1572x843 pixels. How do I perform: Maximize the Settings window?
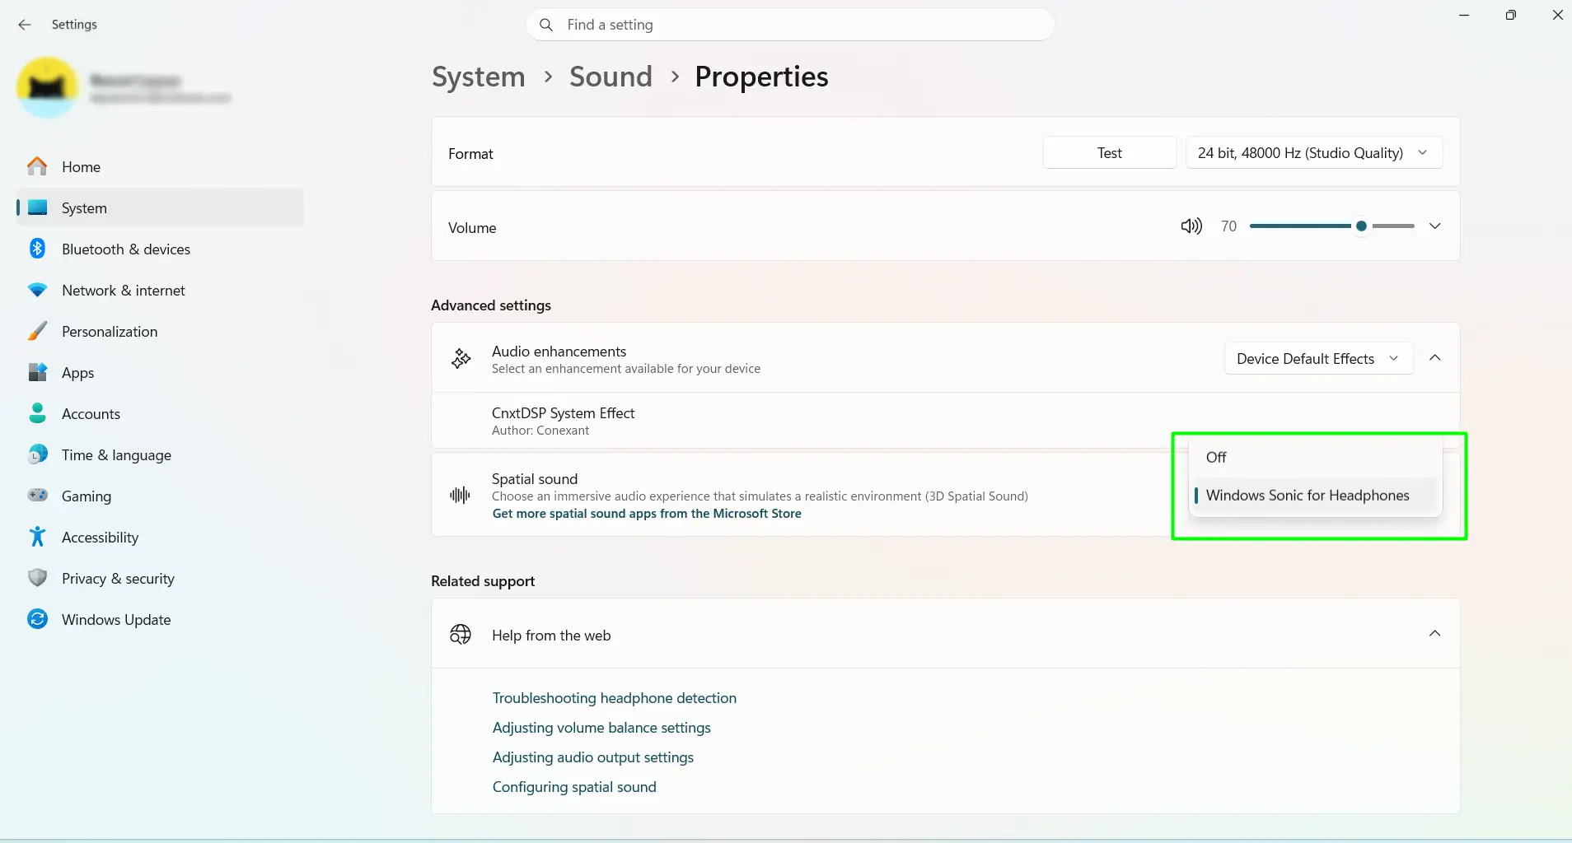click(1510, 15)
